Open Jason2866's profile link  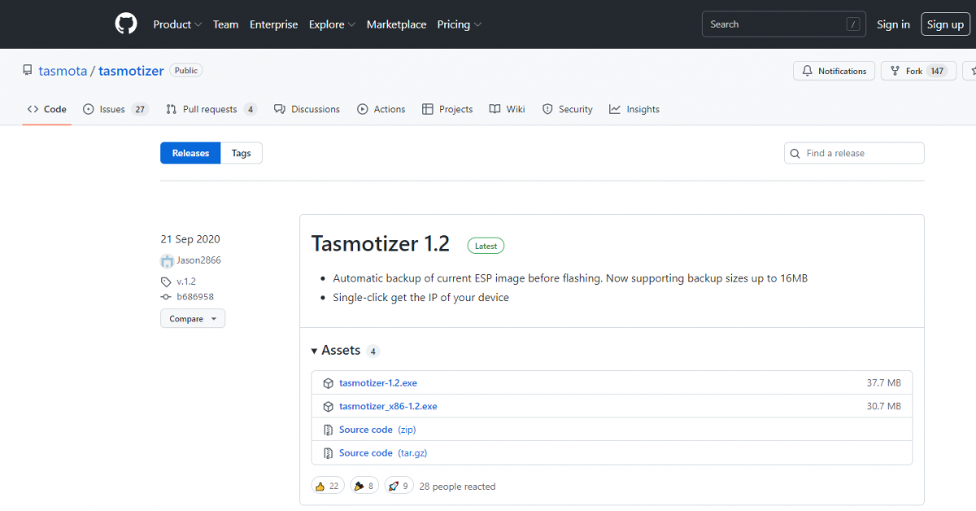click(x=198, y=260)
